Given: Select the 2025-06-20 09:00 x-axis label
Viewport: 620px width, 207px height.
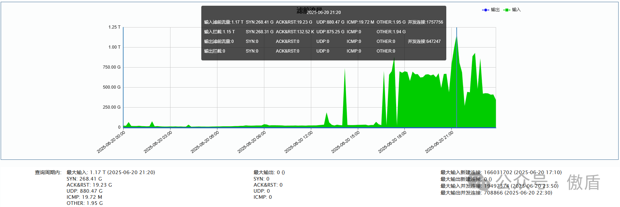Looking at the screenshot, I should click(x=252, y=142).
